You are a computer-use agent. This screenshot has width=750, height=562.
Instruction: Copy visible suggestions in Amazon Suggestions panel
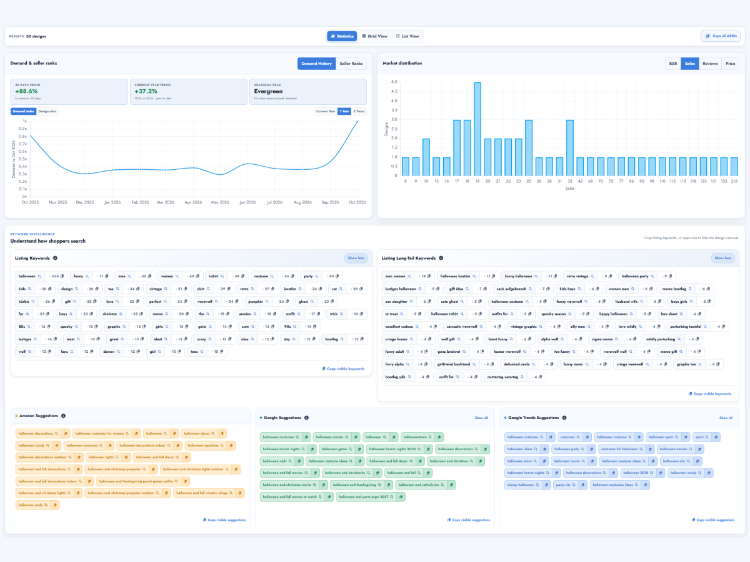click(224, 520)
